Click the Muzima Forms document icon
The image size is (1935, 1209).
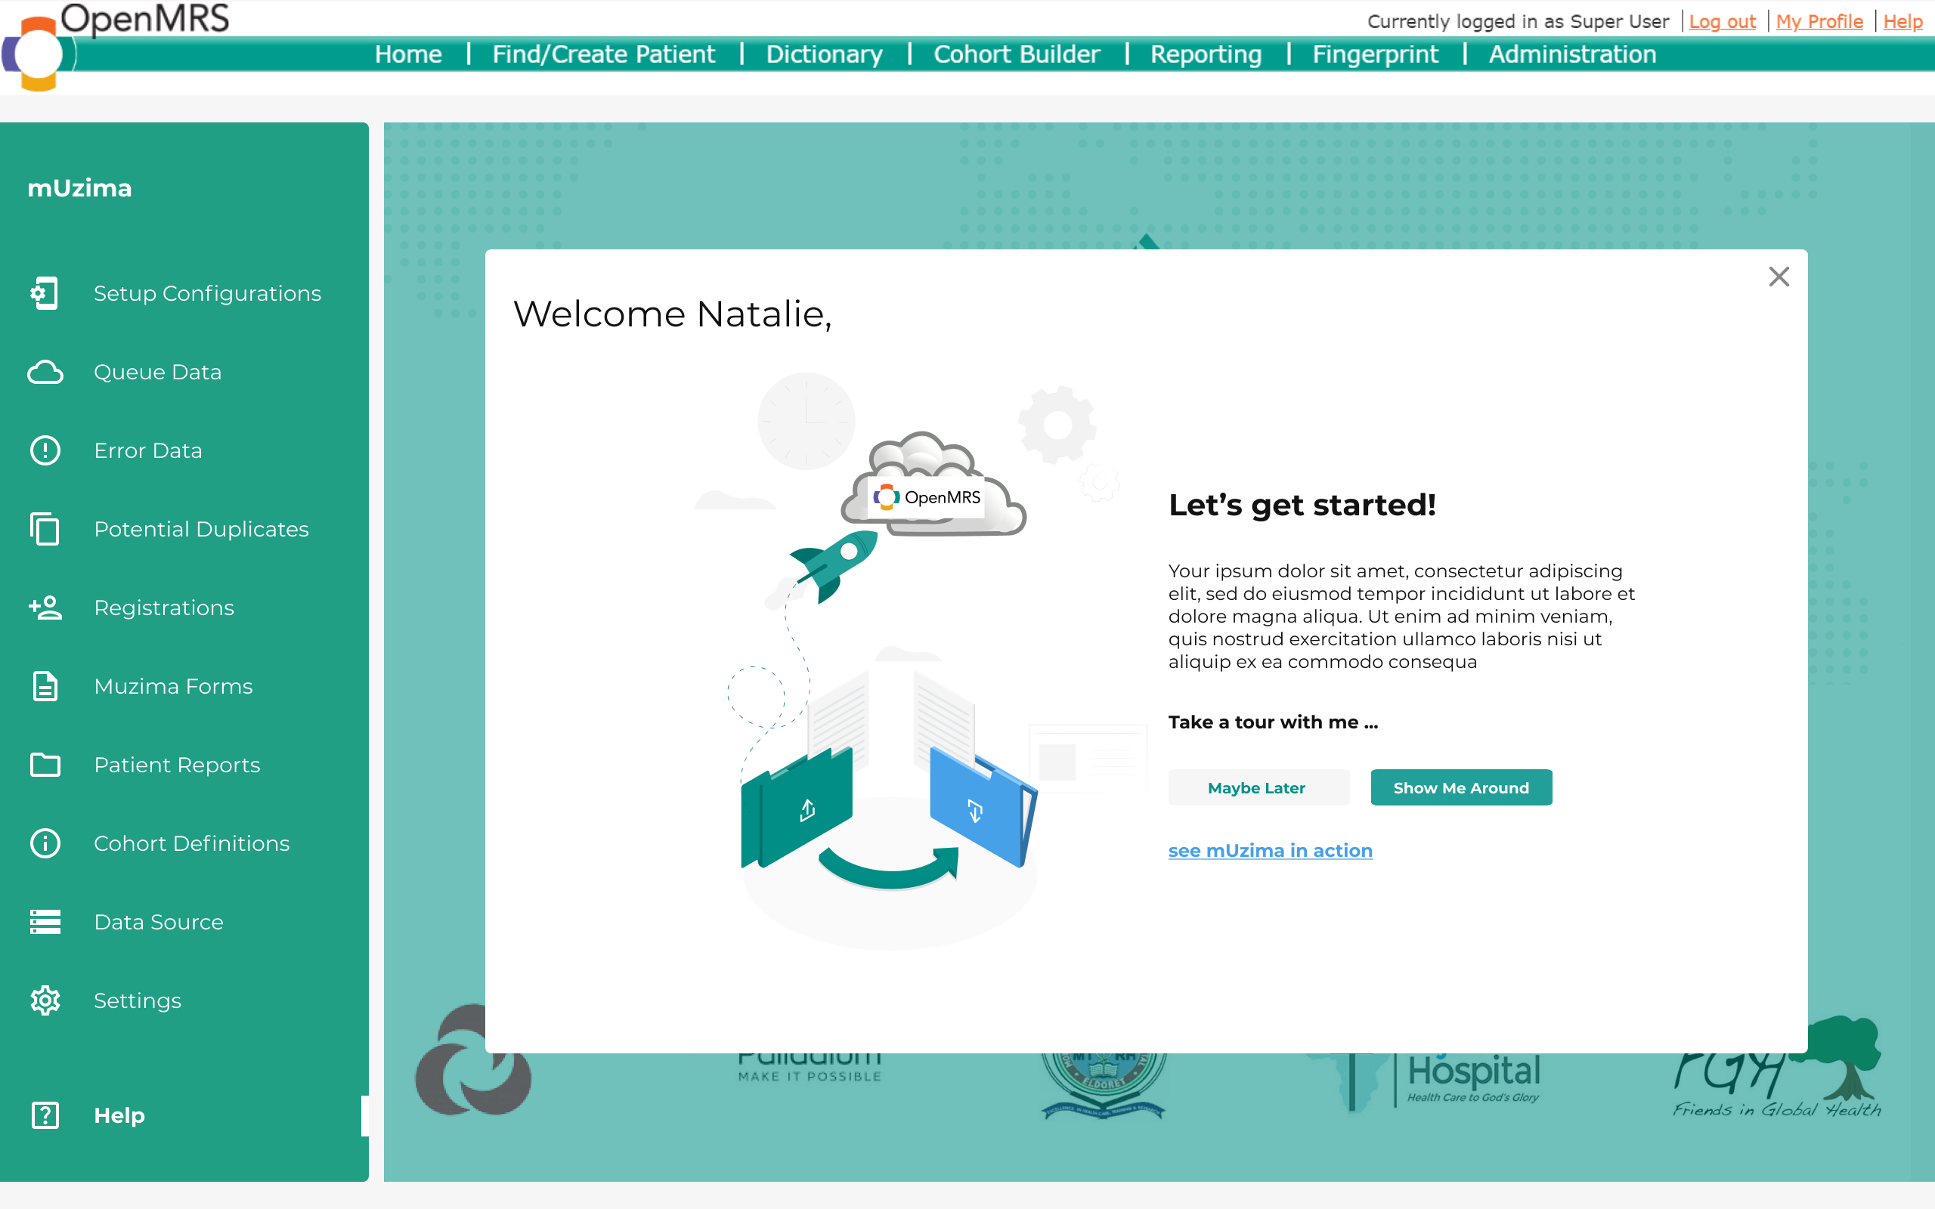tap(45, 686)
